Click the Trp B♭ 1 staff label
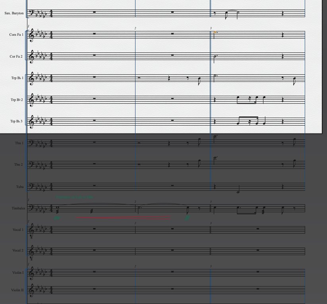The height and width of the screenshot is (304, 327). pos(17,78)
